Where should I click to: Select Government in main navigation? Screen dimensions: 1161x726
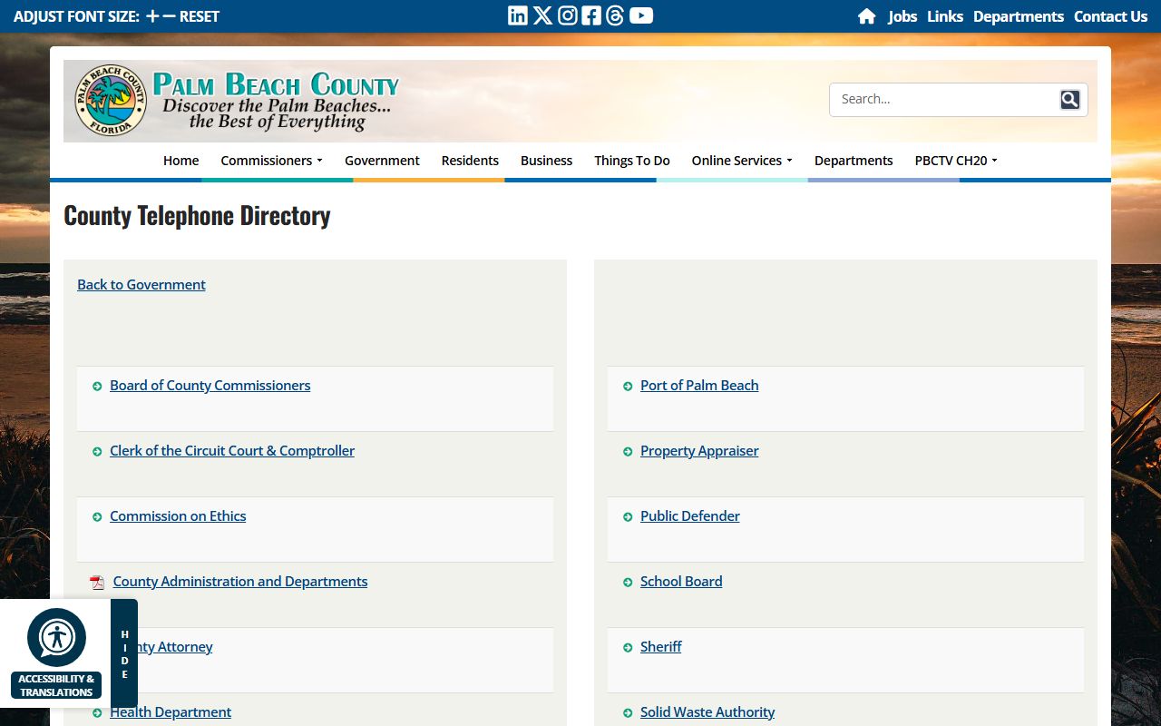382,161
